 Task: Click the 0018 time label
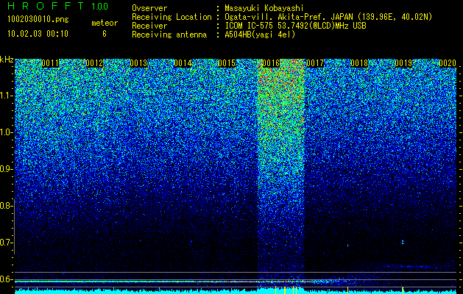[359, 63]
